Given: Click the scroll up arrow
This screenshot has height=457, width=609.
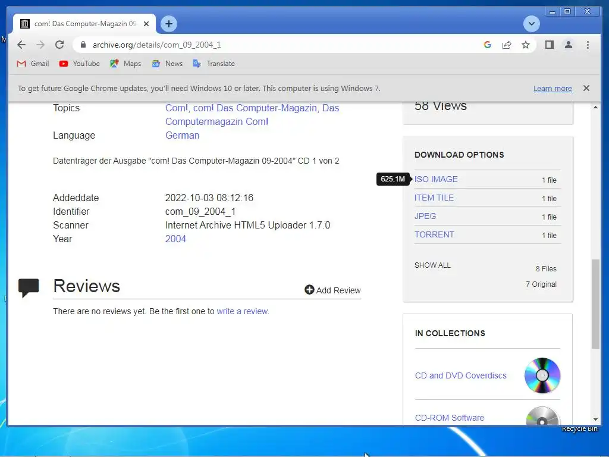Looking at the screenshot, I should [x=595, y=107].
